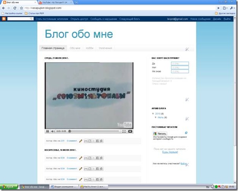Share the 21 July post to Google Buzz
Screen dimensions: 238x191
coord(101,141)
